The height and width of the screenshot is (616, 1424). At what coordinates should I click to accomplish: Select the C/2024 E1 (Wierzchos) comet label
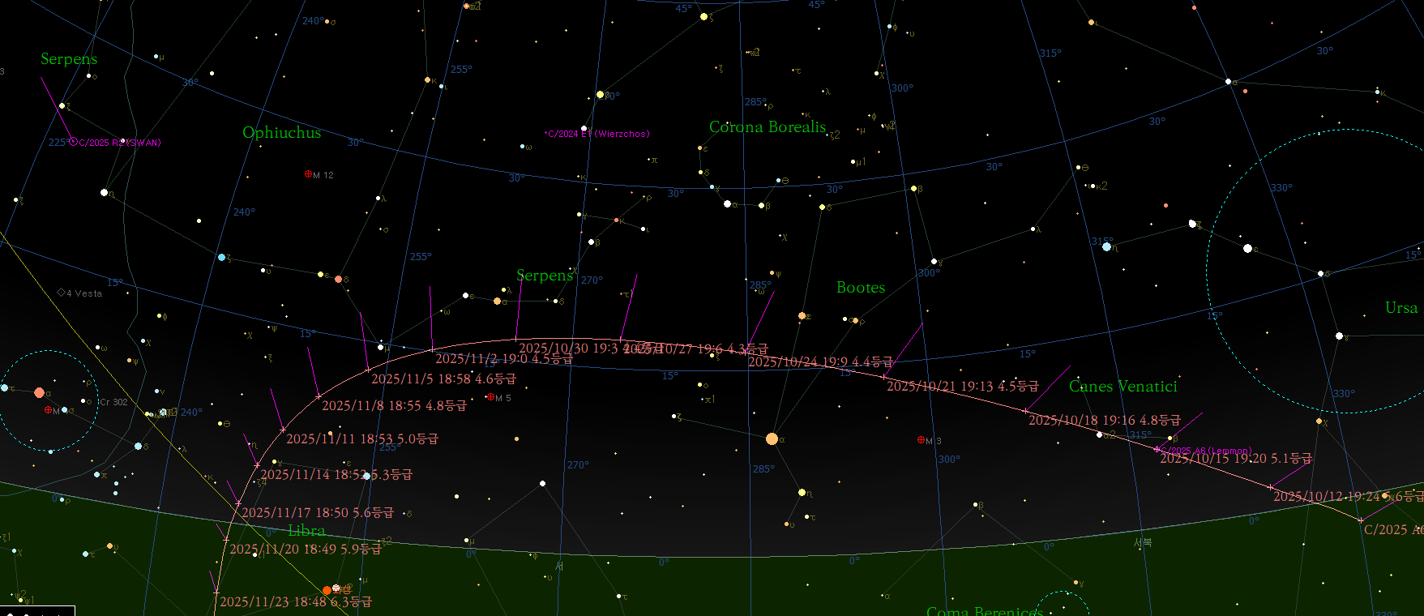tap(599, 134)
